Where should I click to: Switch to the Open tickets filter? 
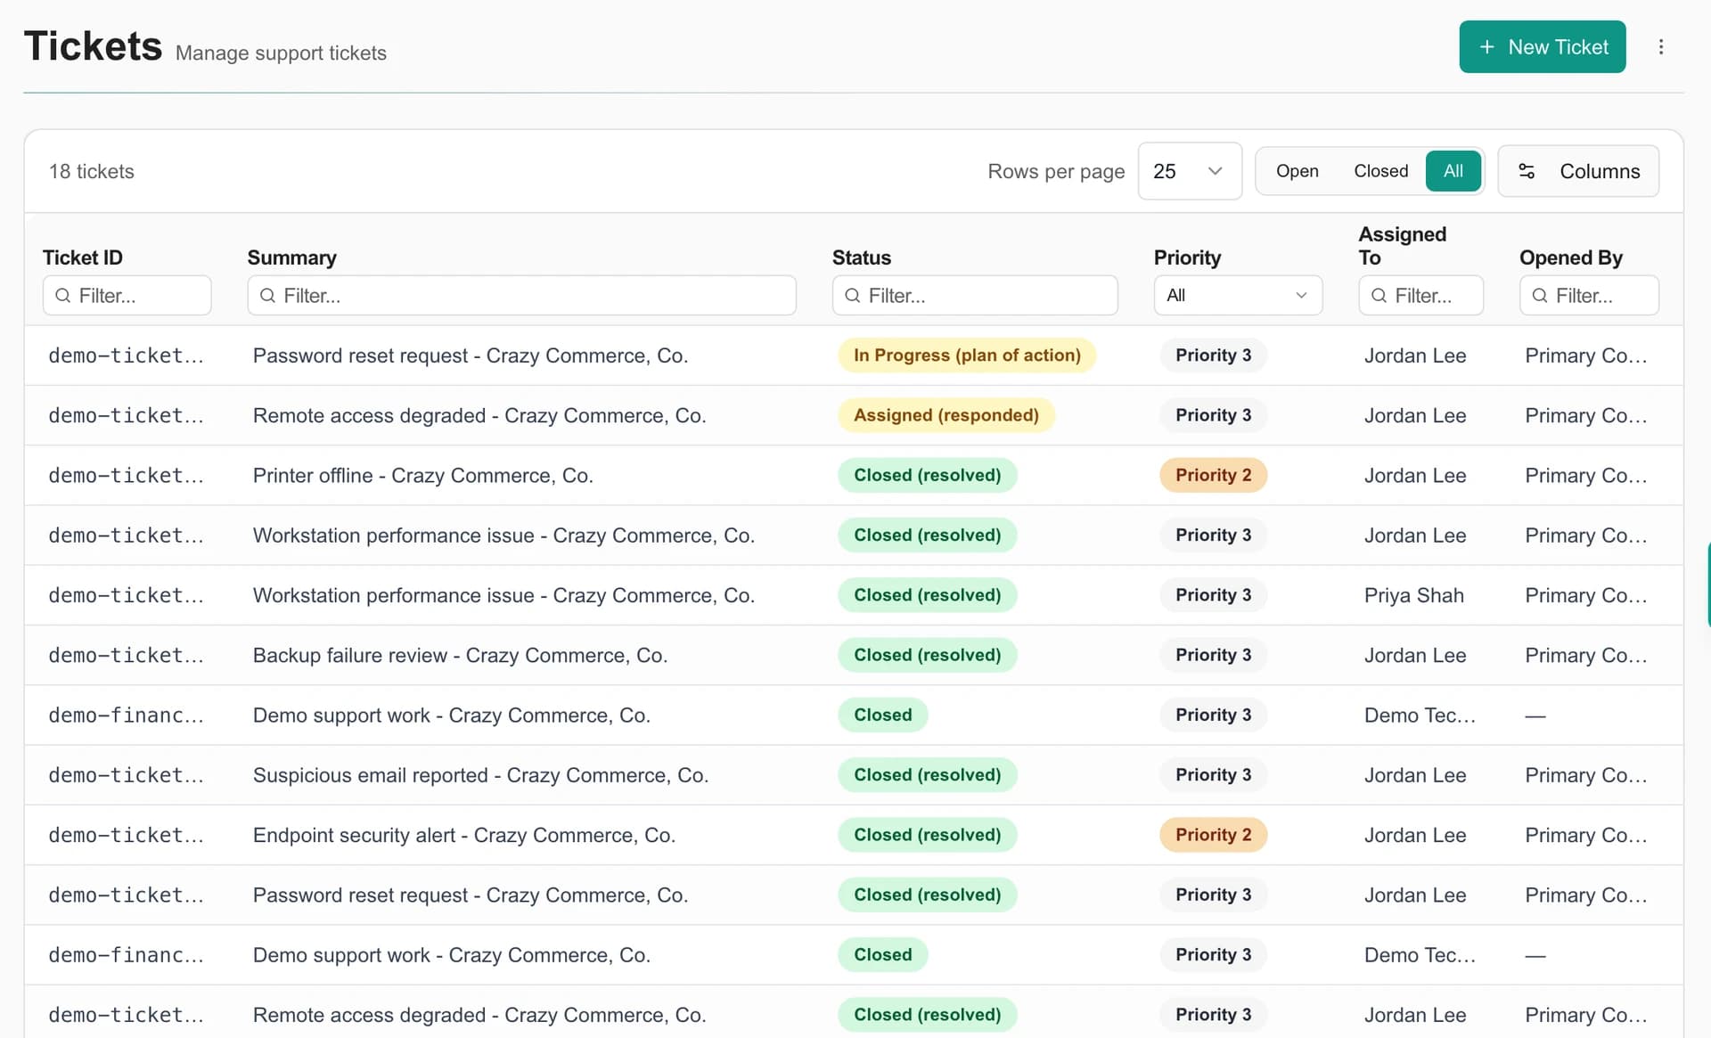pos(1297,171)
